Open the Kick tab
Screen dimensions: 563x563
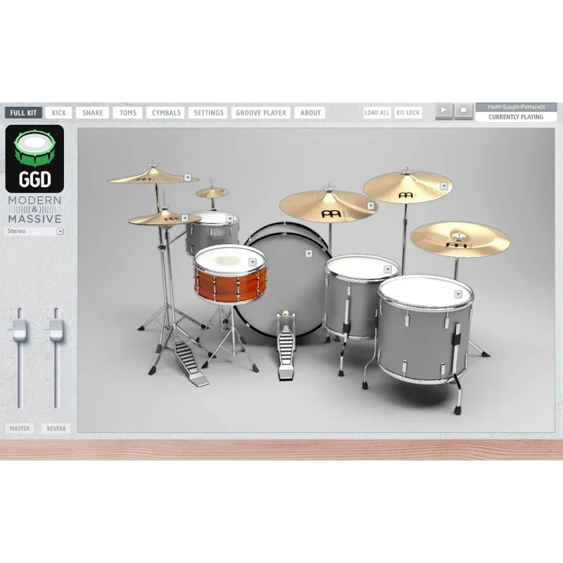point(58,113)
